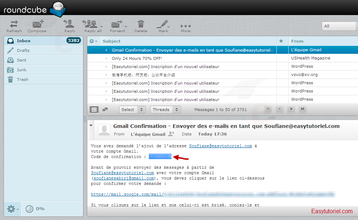Open the message from vzvo@xv.org
This screenshot has width=358, height=220.
pyautogui.click(x=222, y=75)
